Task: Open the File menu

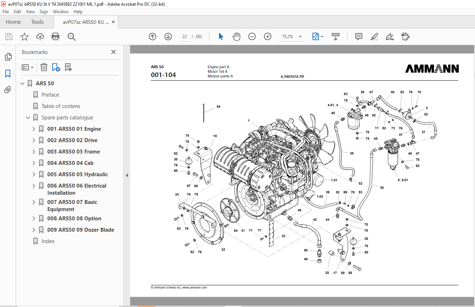Action: [6, 12]
